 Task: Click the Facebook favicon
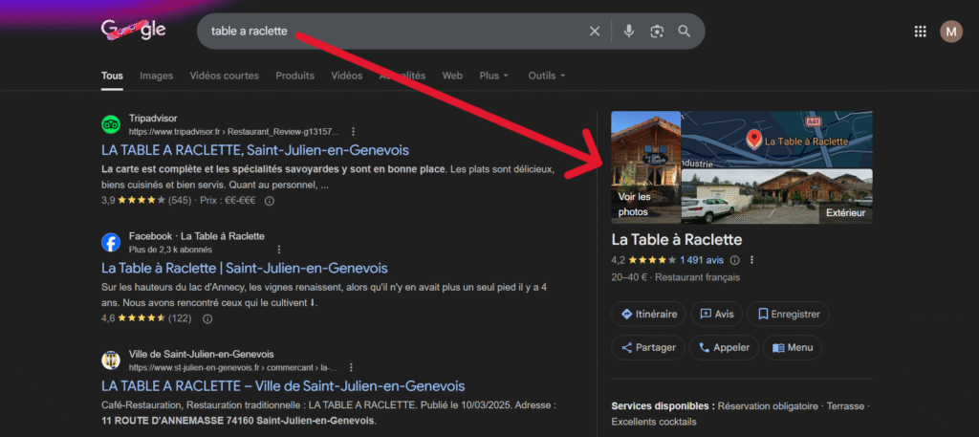[x=111, y=242]
